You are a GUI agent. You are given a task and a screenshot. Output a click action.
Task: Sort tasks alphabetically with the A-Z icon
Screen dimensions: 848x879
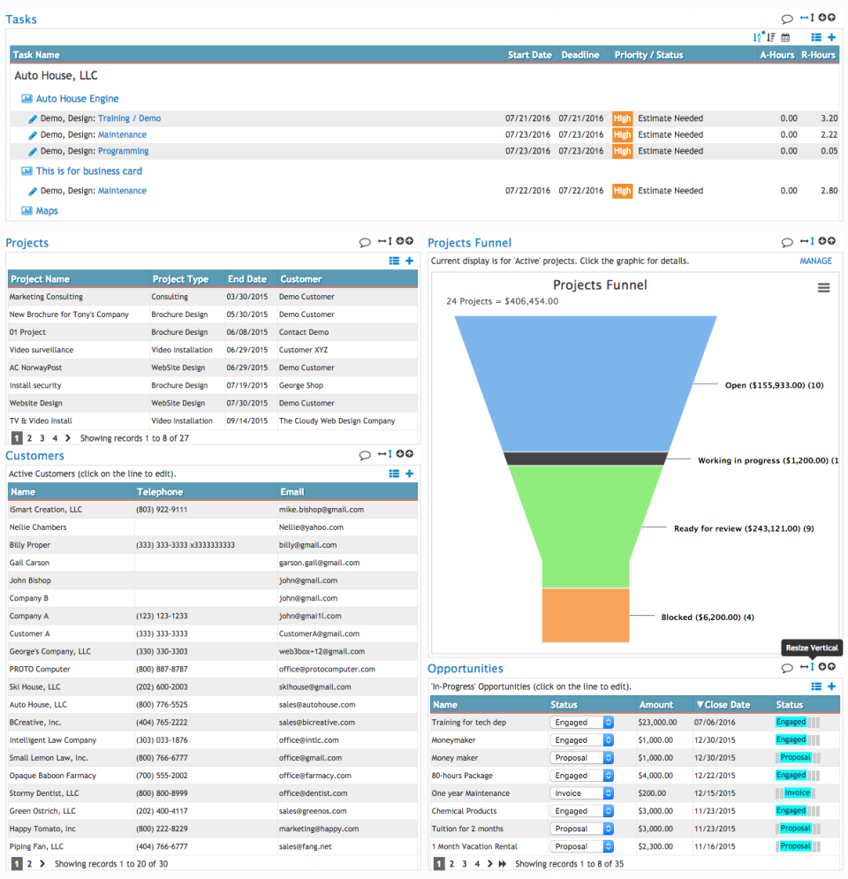758,36
